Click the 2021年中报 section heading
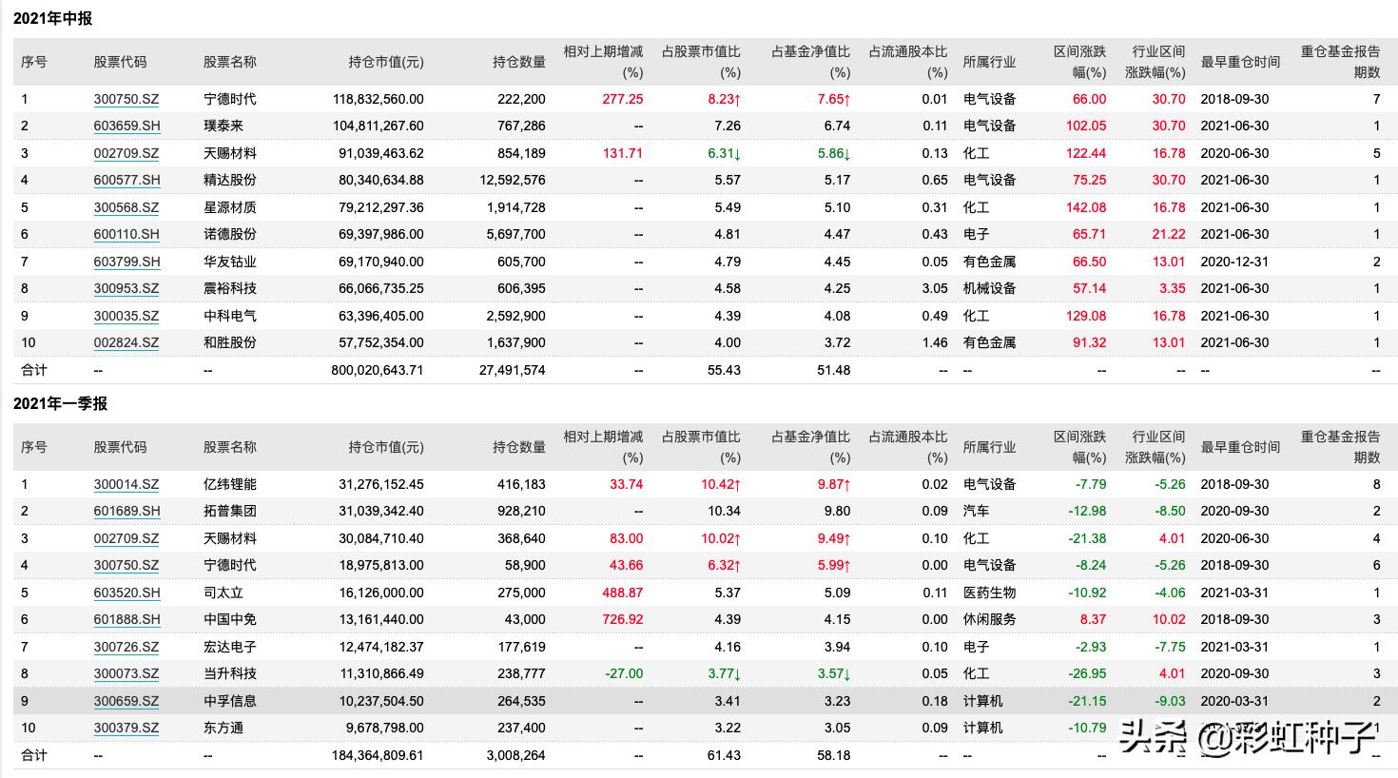 (x=52, y=18)
